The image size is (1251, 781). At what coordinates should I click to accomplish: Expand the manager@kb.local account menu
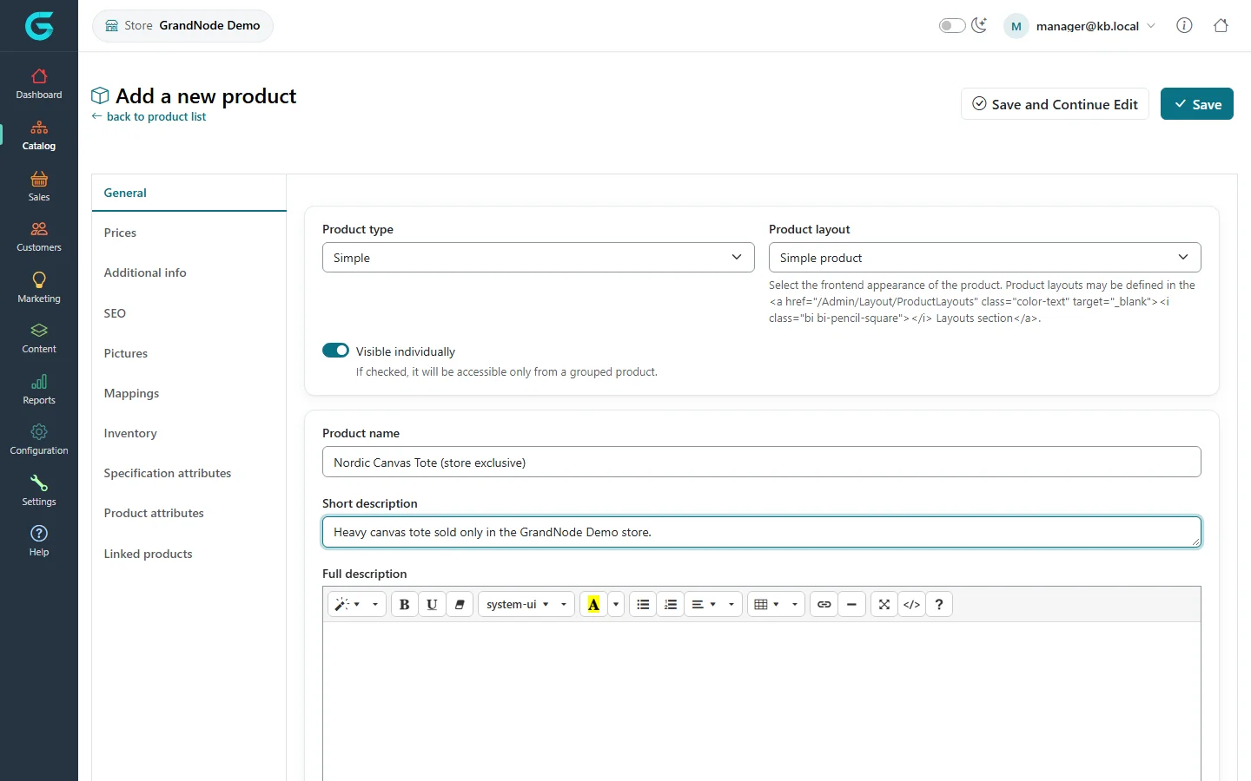(1080, 26)
